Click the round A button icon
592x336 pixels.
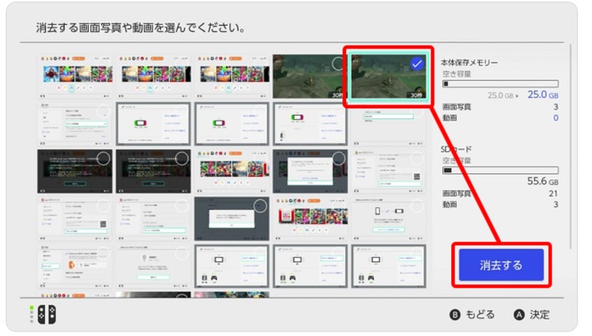[519, 314]
